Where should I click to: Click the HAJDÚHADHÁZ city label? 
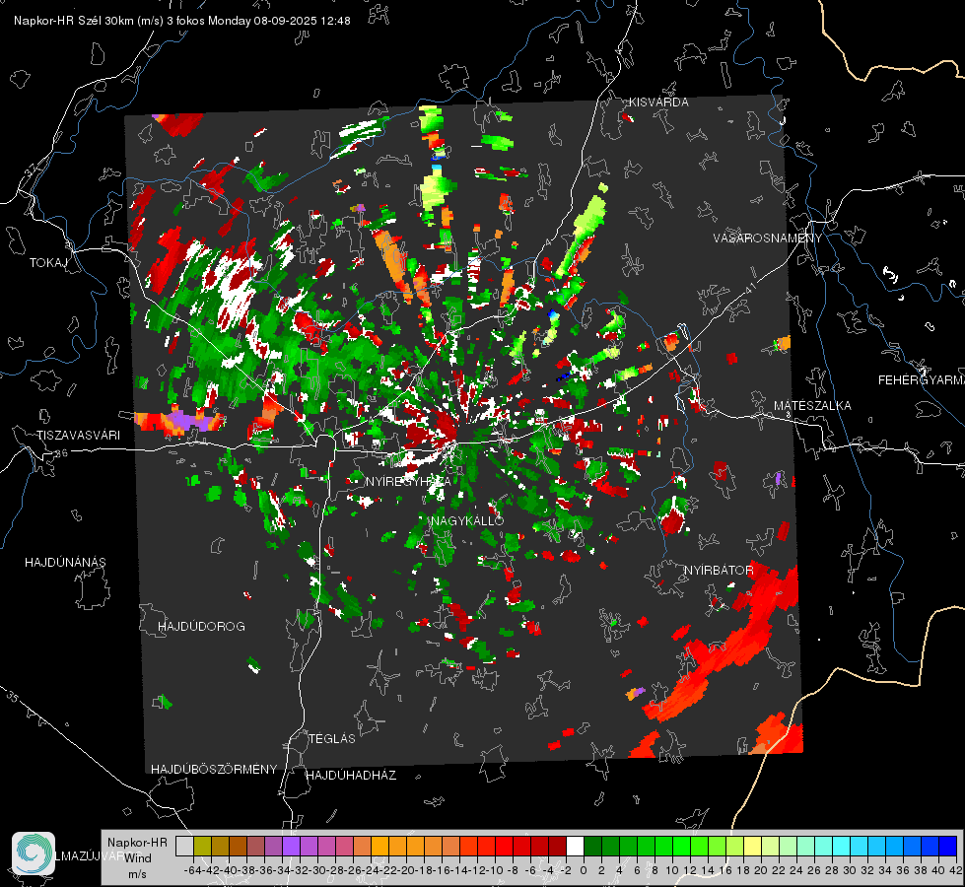pyautogui.click(x=351, y=776)
